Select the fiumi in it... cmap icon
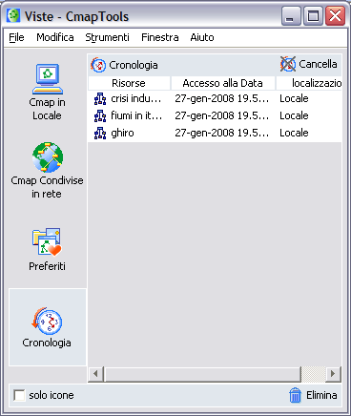The width and height of the screenshot is (351, 416). point(100,115)
